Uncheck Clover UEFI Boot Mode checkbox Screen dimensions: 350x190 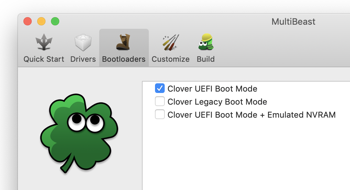(160, 88)
